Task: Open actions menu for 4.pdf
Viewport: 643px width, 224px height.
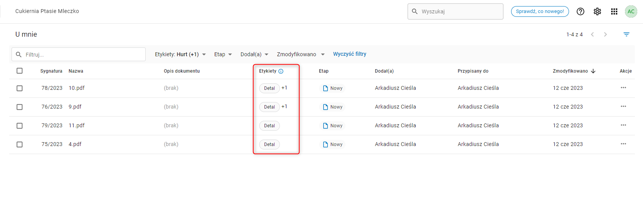Action: (623, 144)
